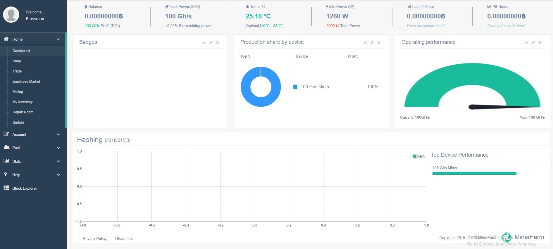Click the Stats menu label

coord(17,161)
